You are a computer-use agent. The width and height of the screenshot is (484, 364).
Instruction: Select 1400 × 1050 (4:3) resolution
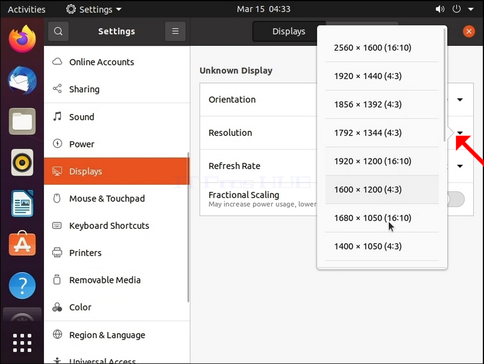[382, 246]
